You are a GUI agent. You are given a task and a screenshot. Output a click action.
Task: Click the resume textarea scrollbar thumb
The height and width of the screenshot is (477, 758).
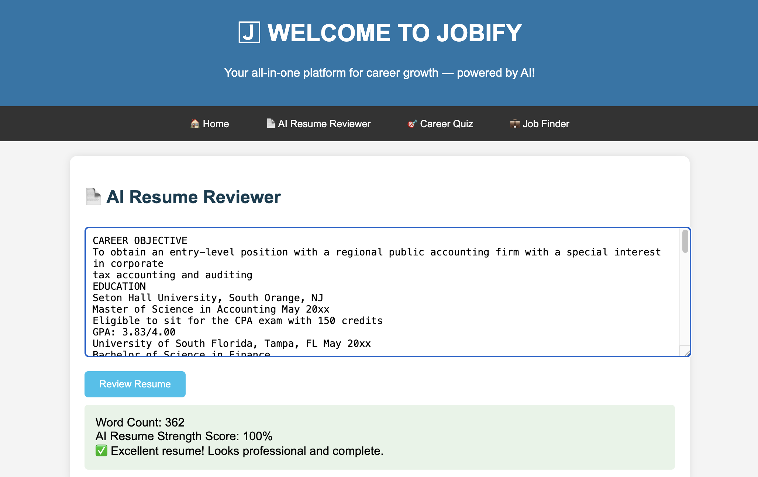tap(685, 241)
